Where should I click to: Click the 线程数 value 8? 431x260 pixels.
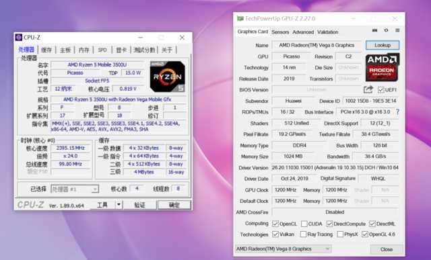tap(178, 189)
